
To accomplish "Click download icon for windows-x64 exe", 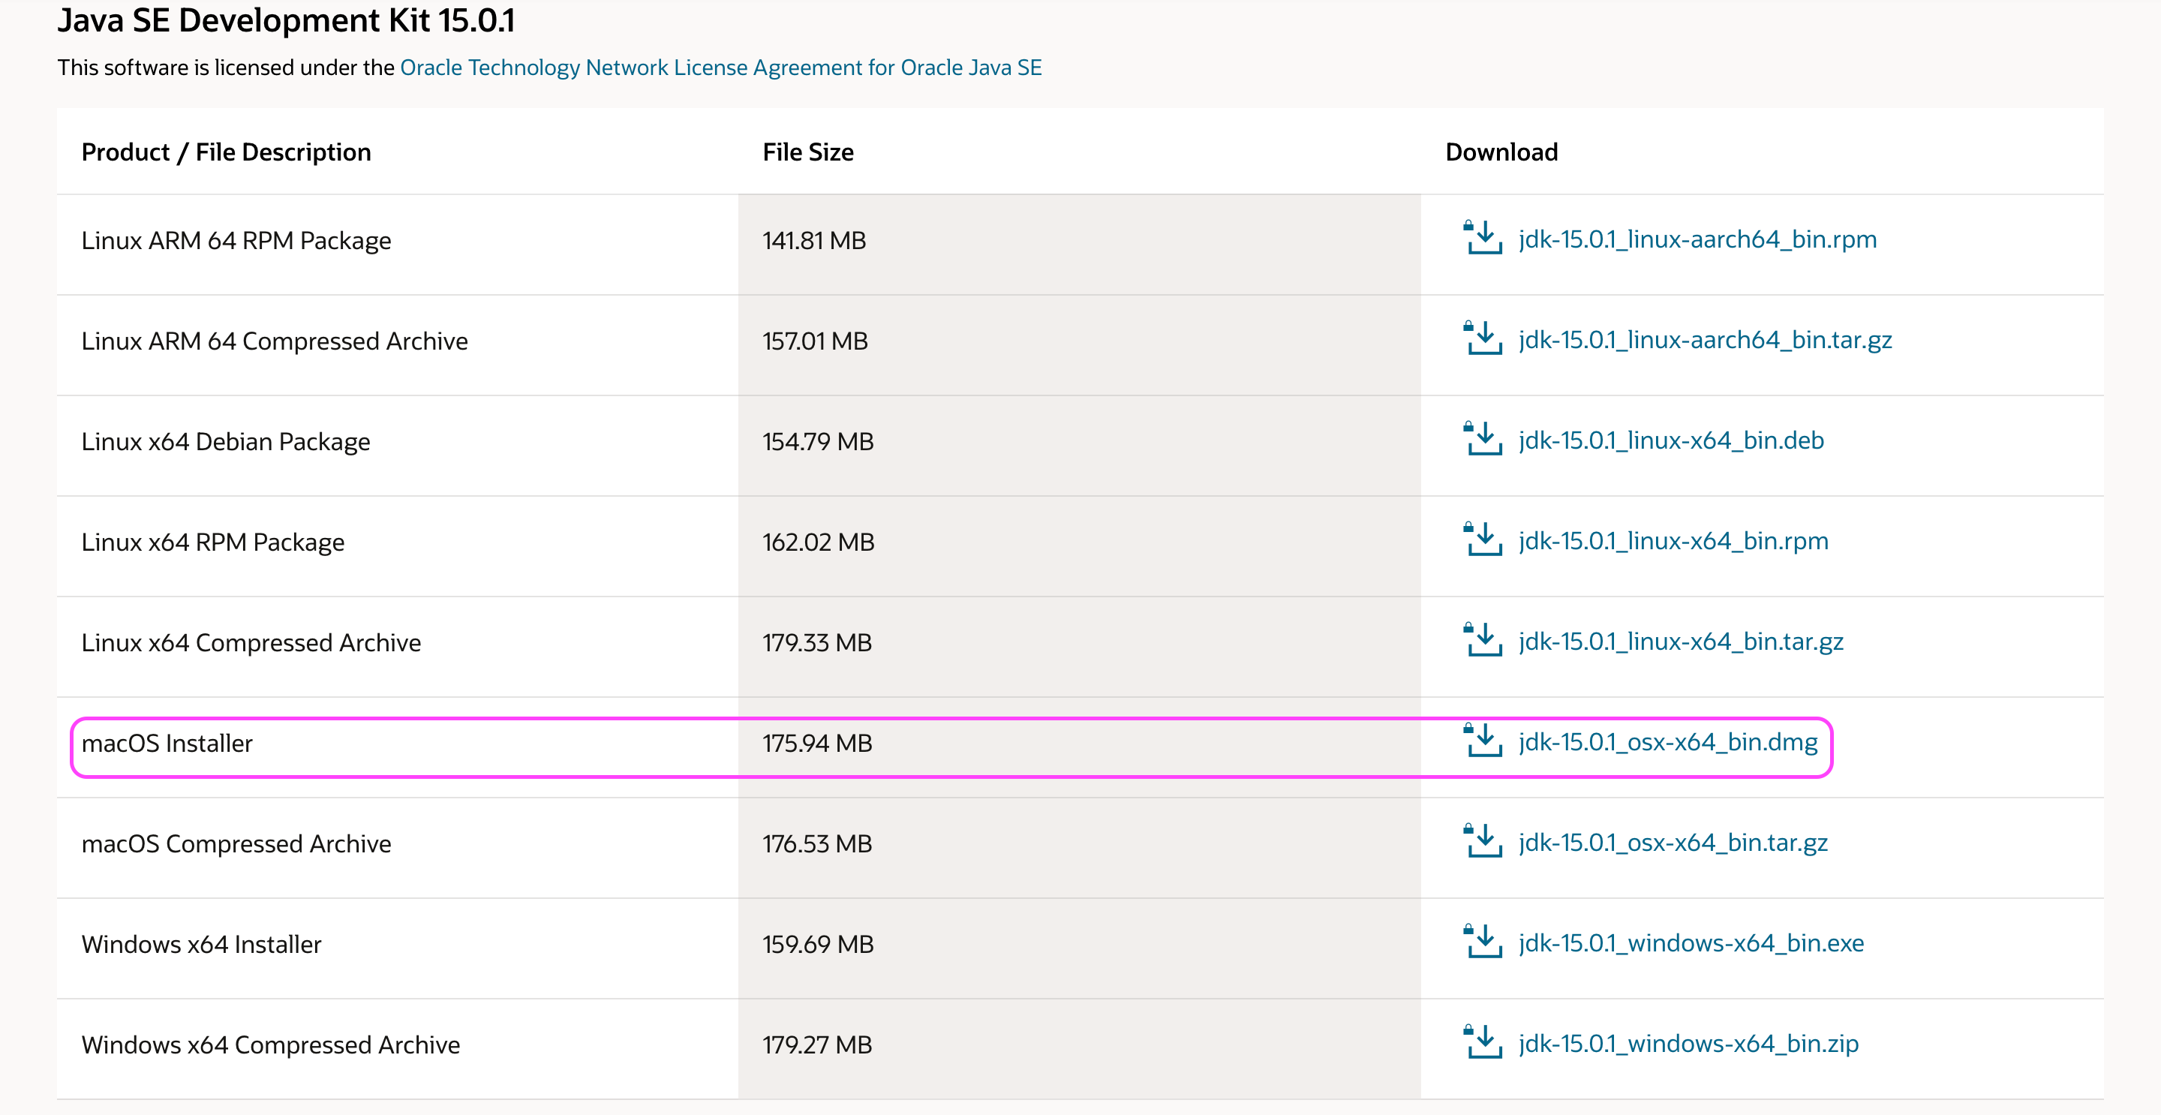I will coord(1483,942).
